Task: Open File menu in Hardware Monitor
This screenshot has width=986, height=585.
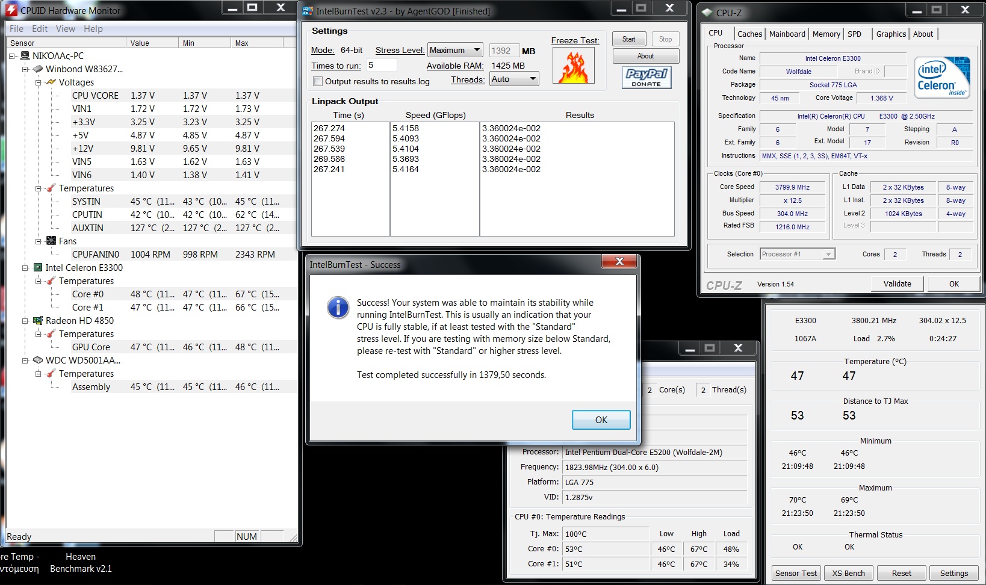Action: pyautogui.click(x=17, y=28)
